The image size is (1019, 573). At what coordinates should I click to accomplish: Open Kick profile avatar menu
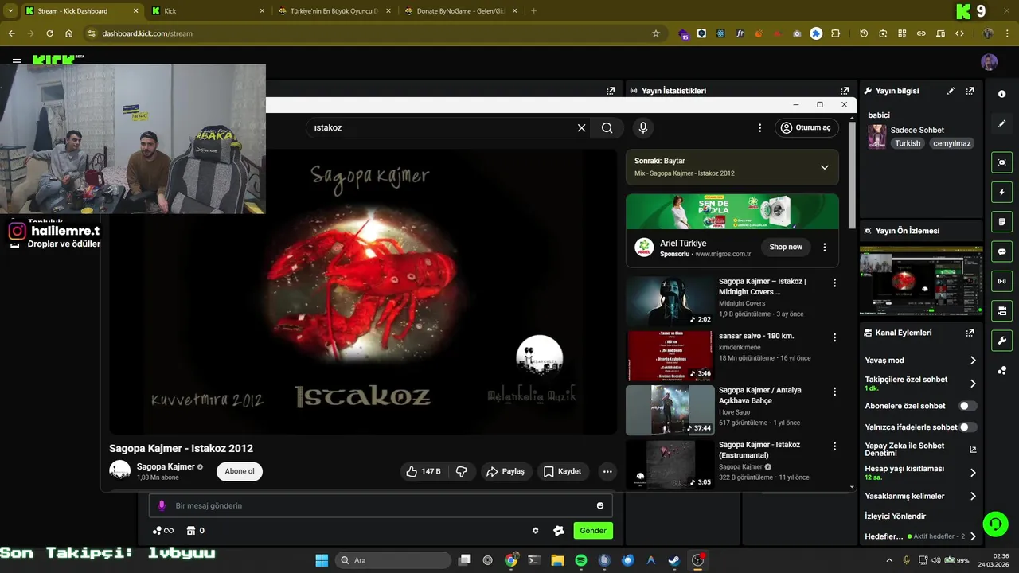click(990, 62)
